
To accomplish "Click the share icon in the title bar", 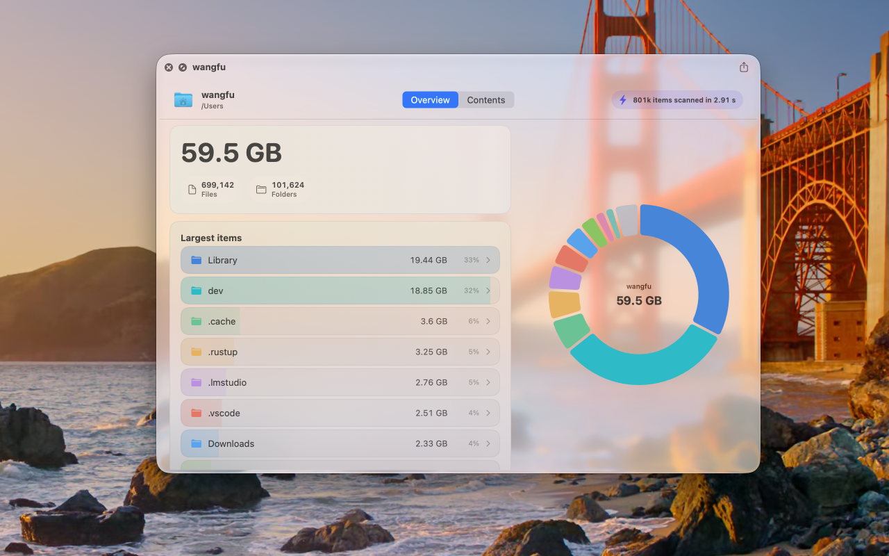I will coord(744,67).
